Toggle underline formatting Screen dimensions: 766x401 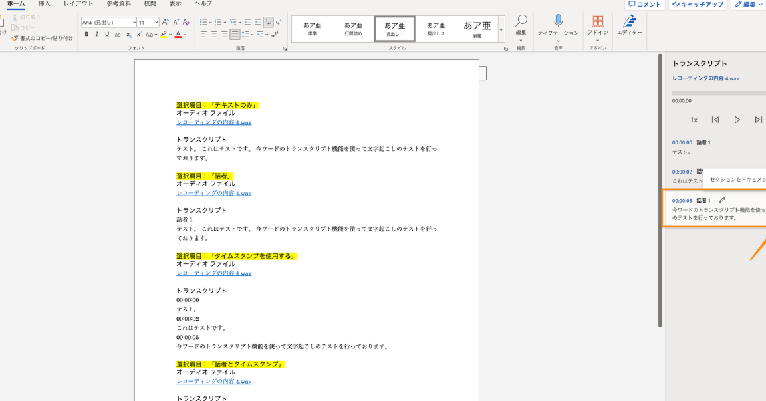click(106, 35)
